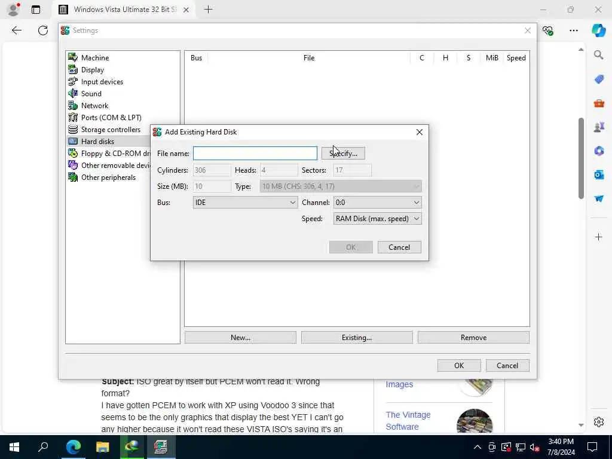The image size is (612, 459).
Task: Click the Heads field
Action: tap(279, 170)
